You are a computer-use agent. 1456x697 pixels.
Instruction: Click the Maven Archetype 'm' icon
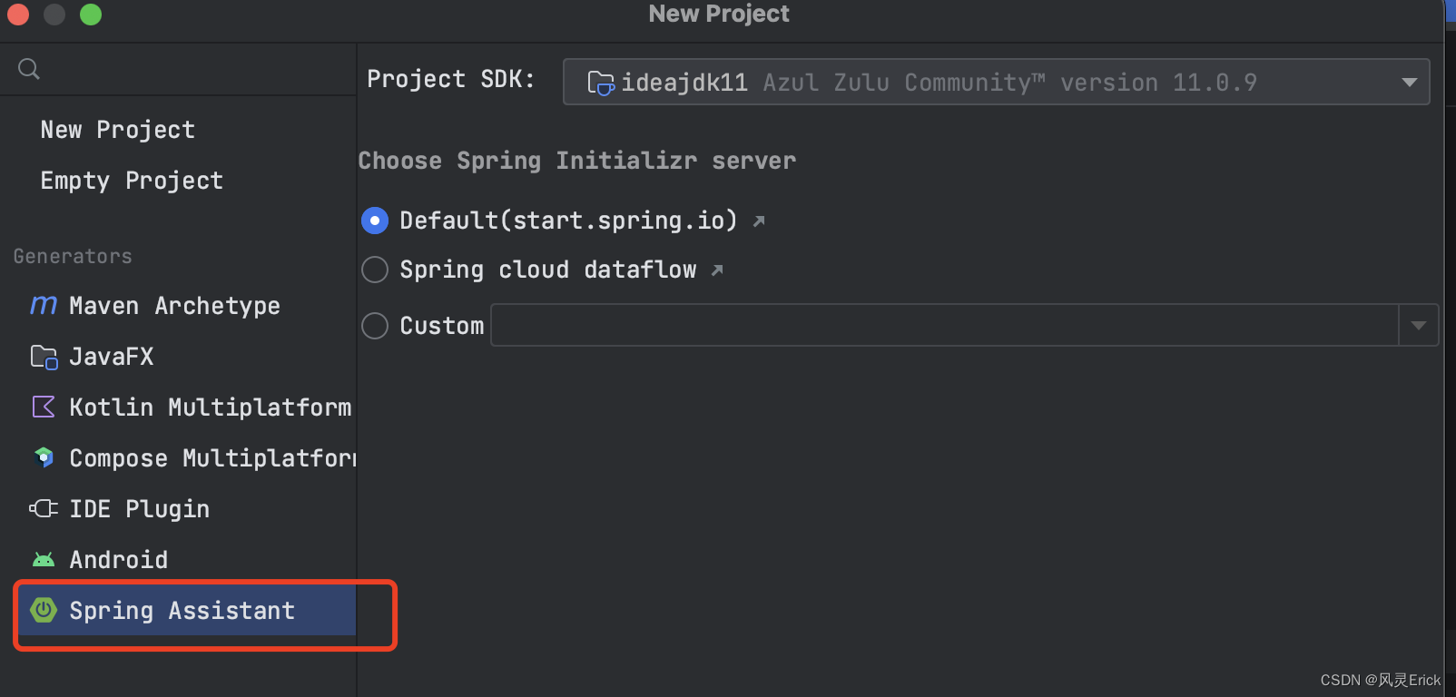coord(44,306)
